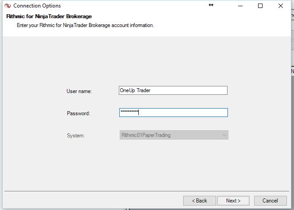
Task: Cancel the Connection Options wizard
Action: (x=270, y=201)
